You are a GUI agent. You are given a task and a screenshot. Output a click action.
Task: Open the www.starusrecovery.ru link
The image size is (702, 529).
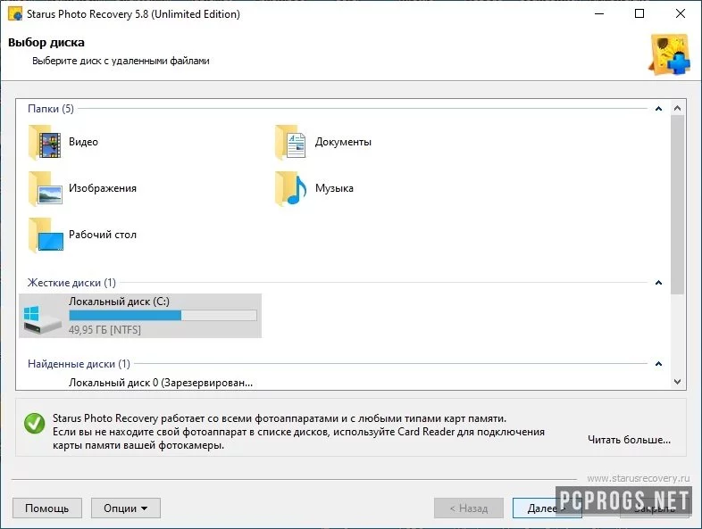point(638,478)
